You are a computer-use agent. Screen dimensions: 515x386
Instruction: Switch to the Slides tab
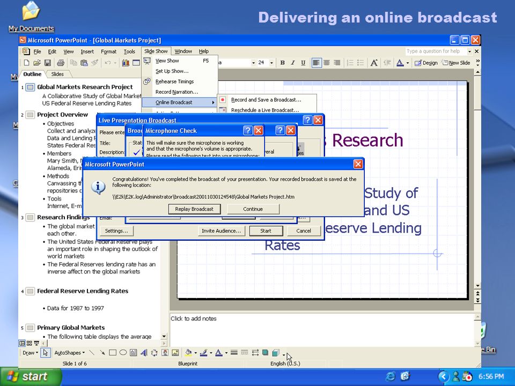click(57, 74)
